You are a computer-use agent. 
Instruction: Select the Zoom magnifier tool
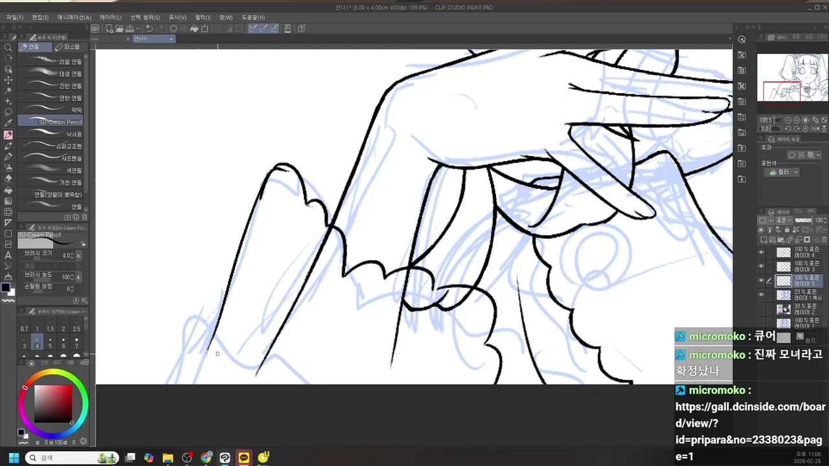coord(8,47)
